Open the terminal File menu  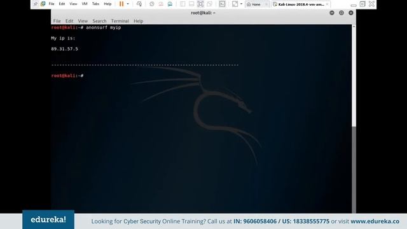point(57,21)
